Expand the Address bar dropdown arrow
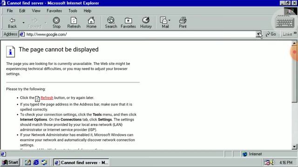The height and width of the screenshot is (167, 298). pos(258,34)
